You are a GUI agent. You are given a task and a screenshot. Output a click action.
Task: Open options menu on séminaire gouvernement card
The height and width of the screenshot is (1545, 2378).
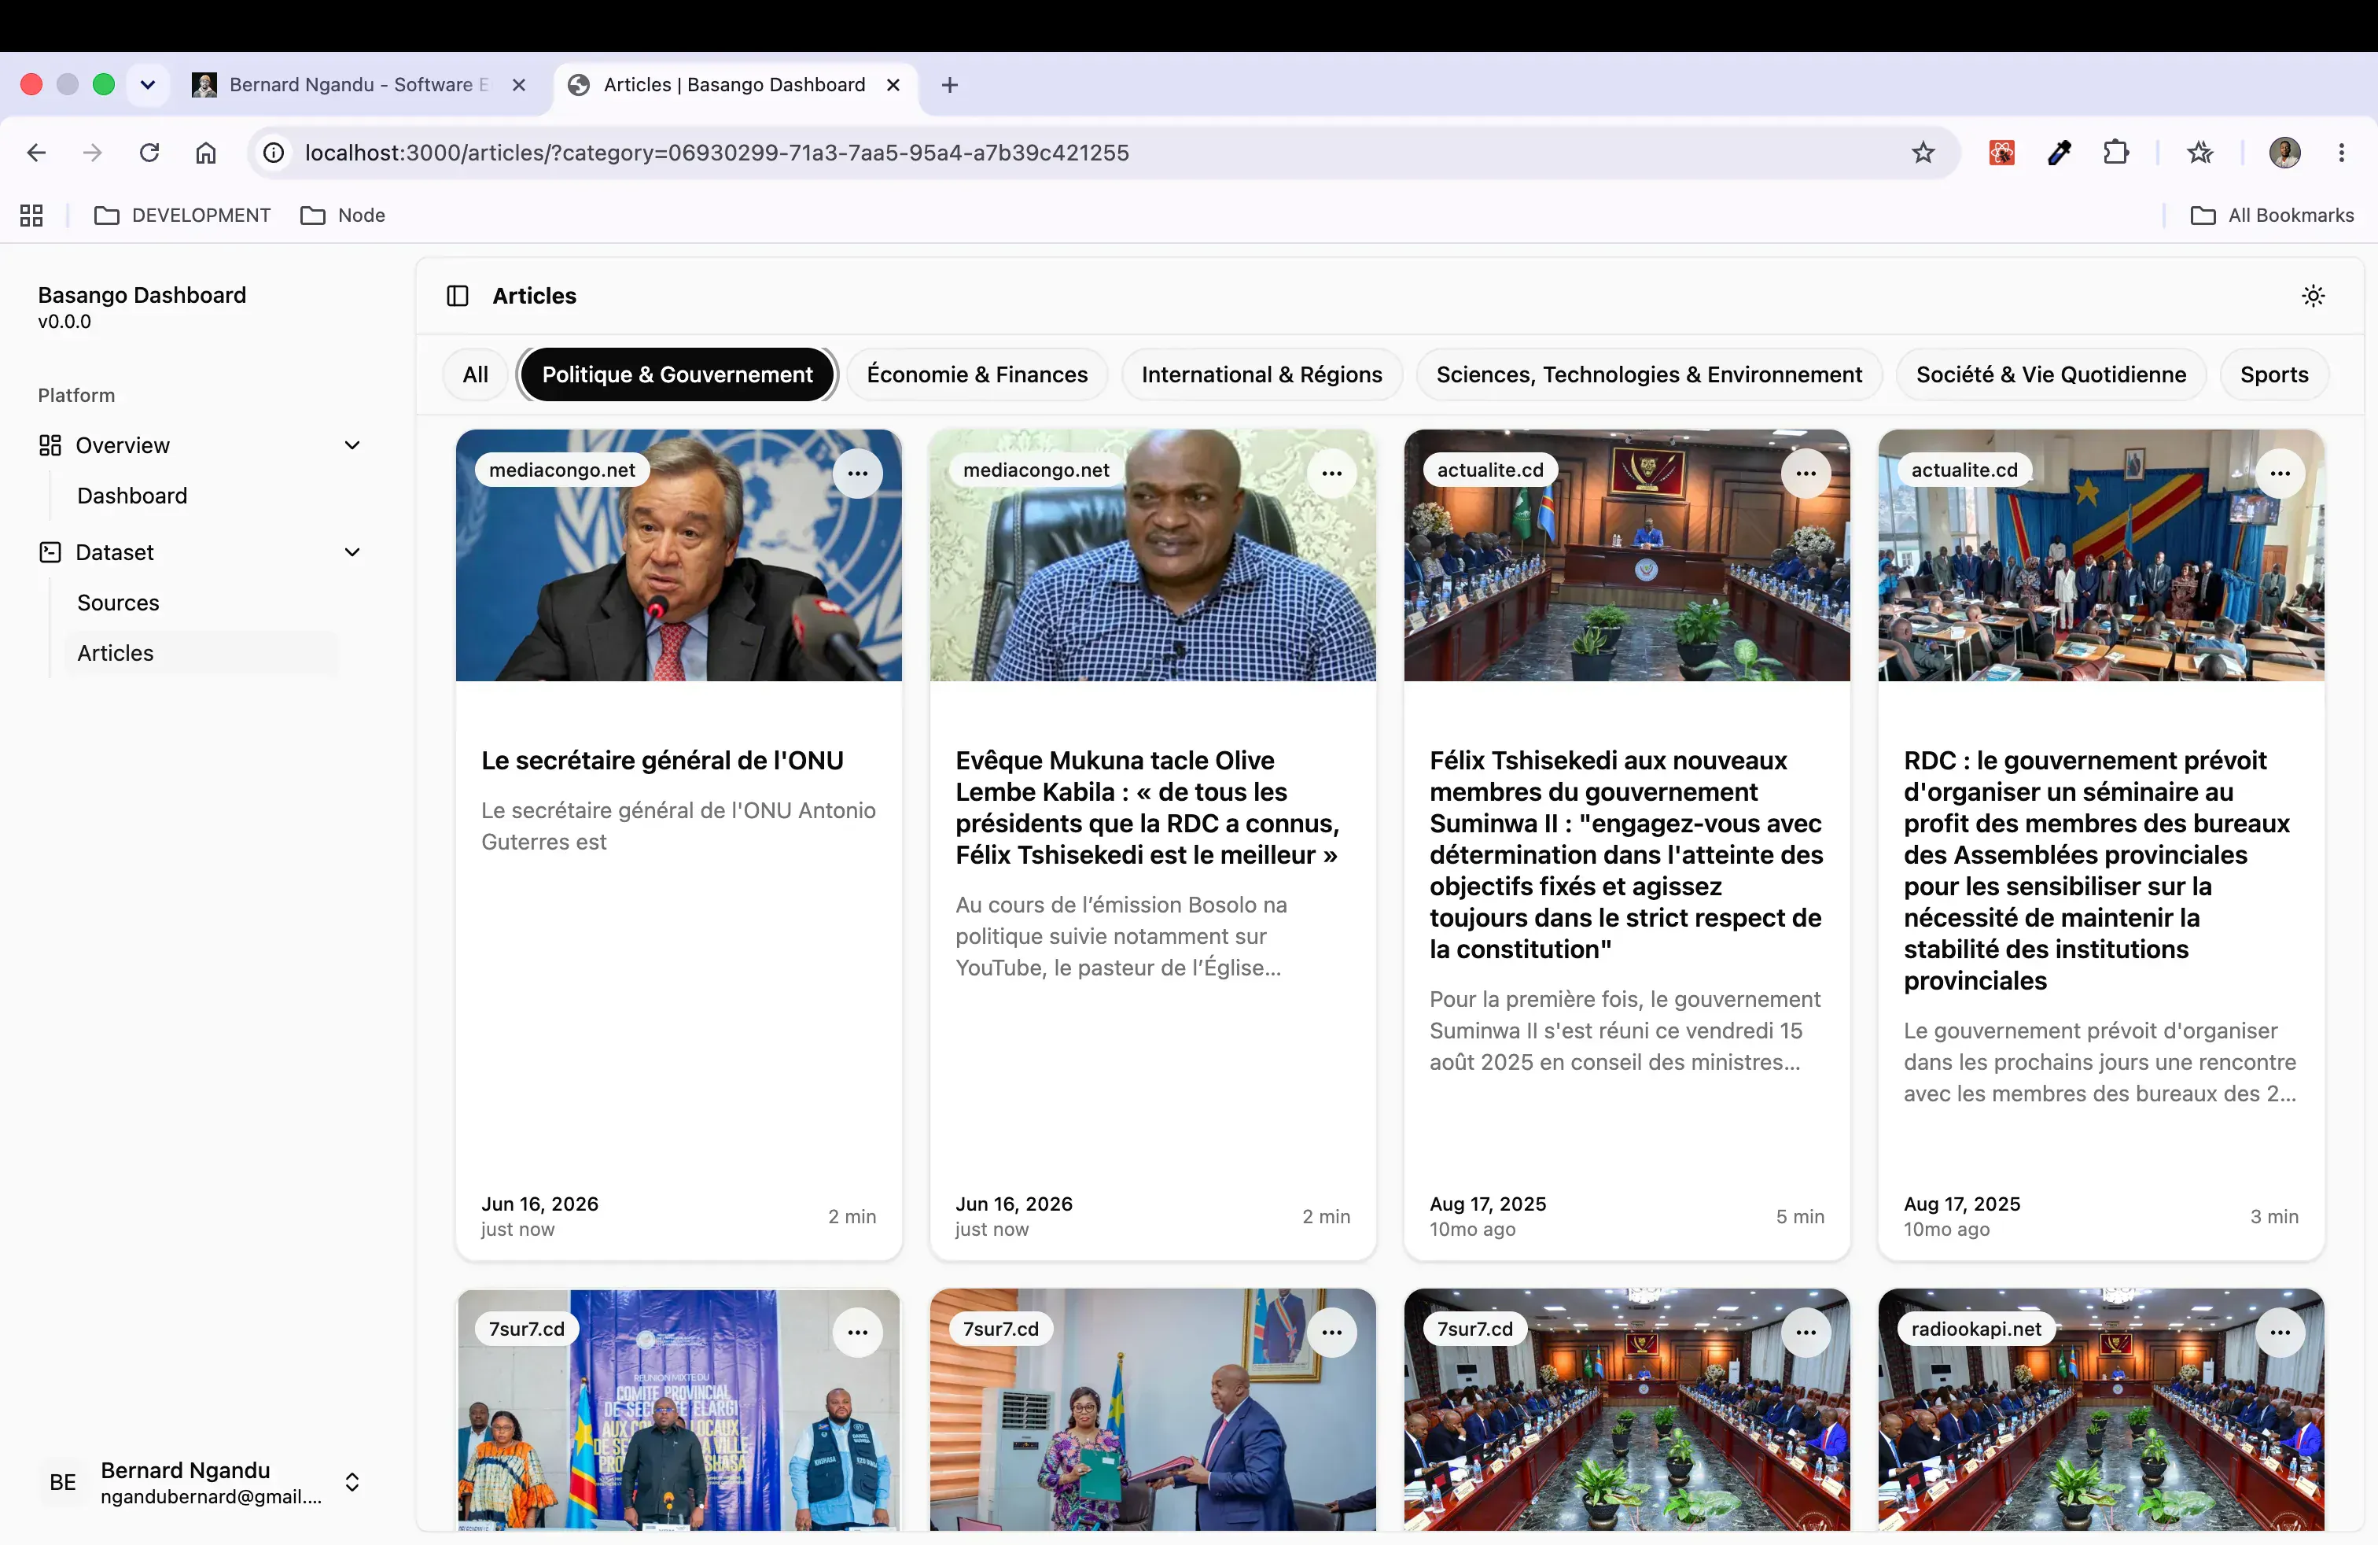(2280, 473)
